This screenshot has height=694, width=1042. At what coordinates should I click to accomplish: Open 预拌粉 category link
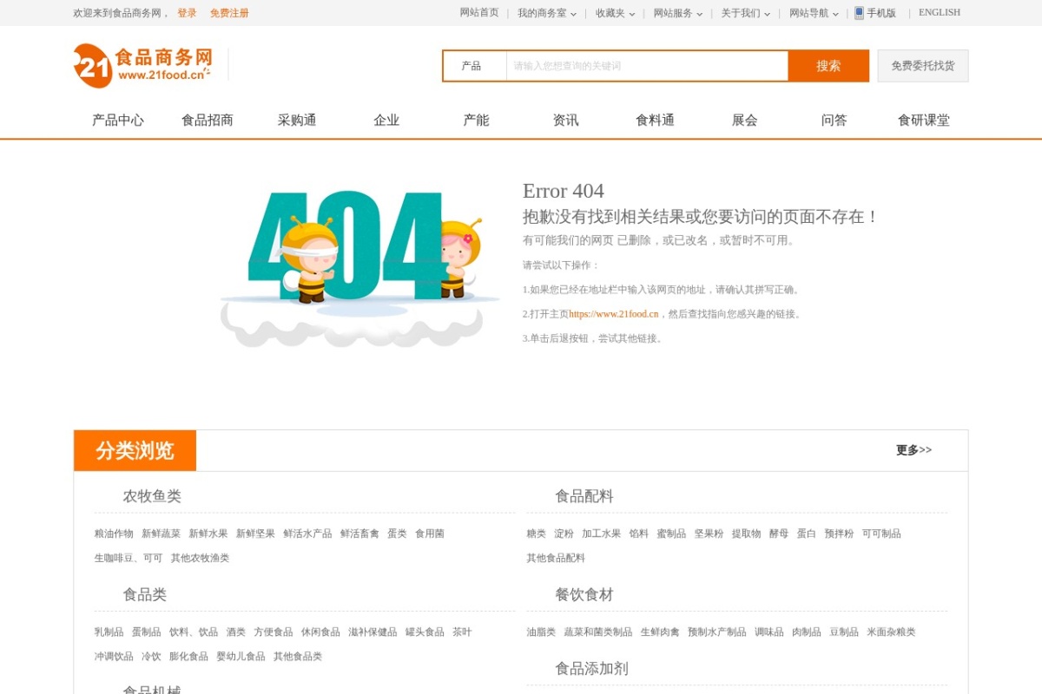pyautogui.click(x=839, y=534)
